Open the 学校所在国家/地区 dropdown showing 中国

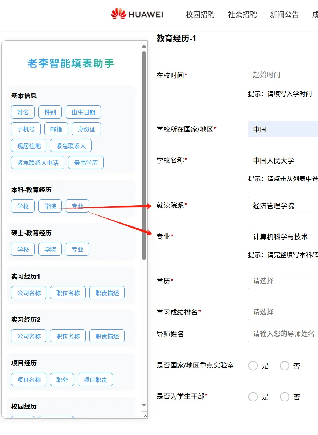tap(283, 129)
